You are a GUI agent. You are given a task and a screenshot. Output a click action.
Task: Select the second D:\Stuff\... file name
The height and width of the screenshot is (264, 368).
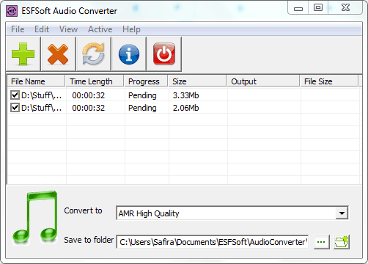click(x=41, y=108)
